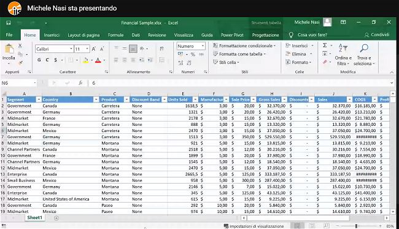Click the percent style icon
Image resolution: width=399 pixels, height=229 pixels.
[193, 55]
